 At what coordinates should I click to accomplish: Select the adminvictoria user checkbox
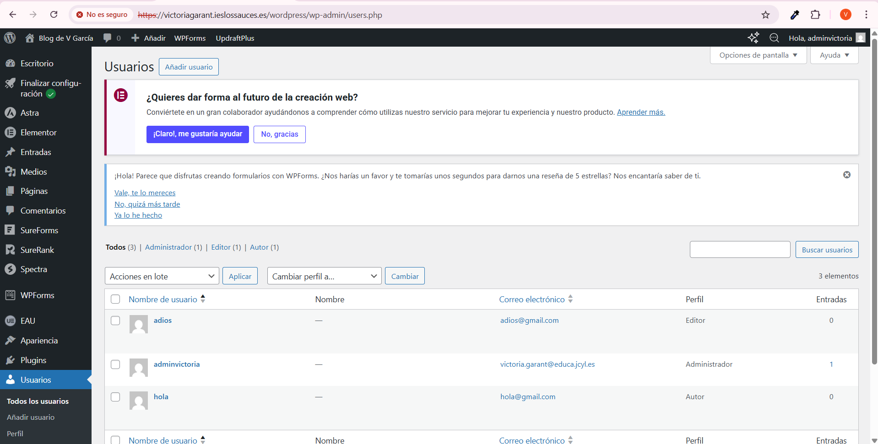pyautogui.click(x=115, y=364)
